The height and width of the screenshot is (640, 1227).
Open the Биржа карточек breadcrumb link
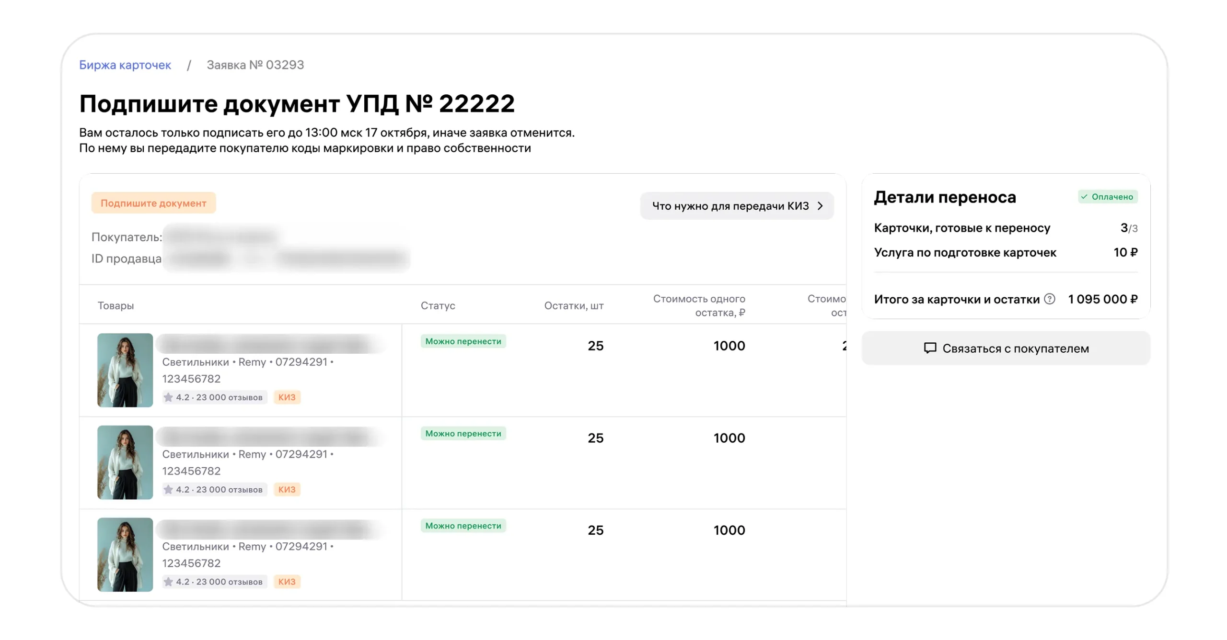(x=125, y=65)
